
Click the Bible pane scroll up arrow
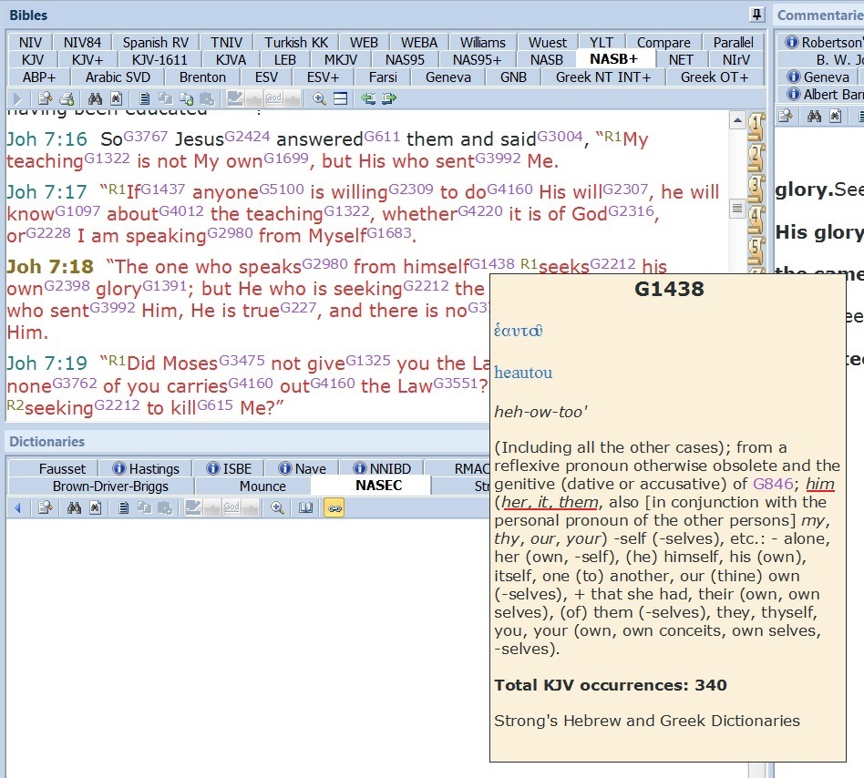[737, 121]
